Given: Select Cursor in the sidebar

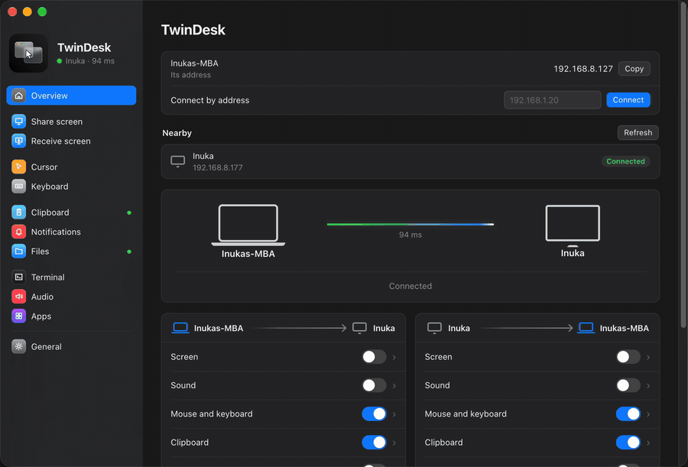Looking at the screenshot, I should (x=71, y=167).
